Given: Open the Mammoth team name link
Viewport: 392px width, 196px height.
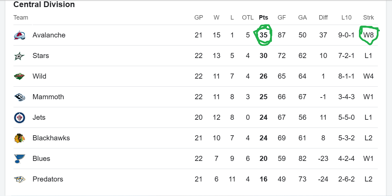Looking at the screenshot, I should point(48,97).
